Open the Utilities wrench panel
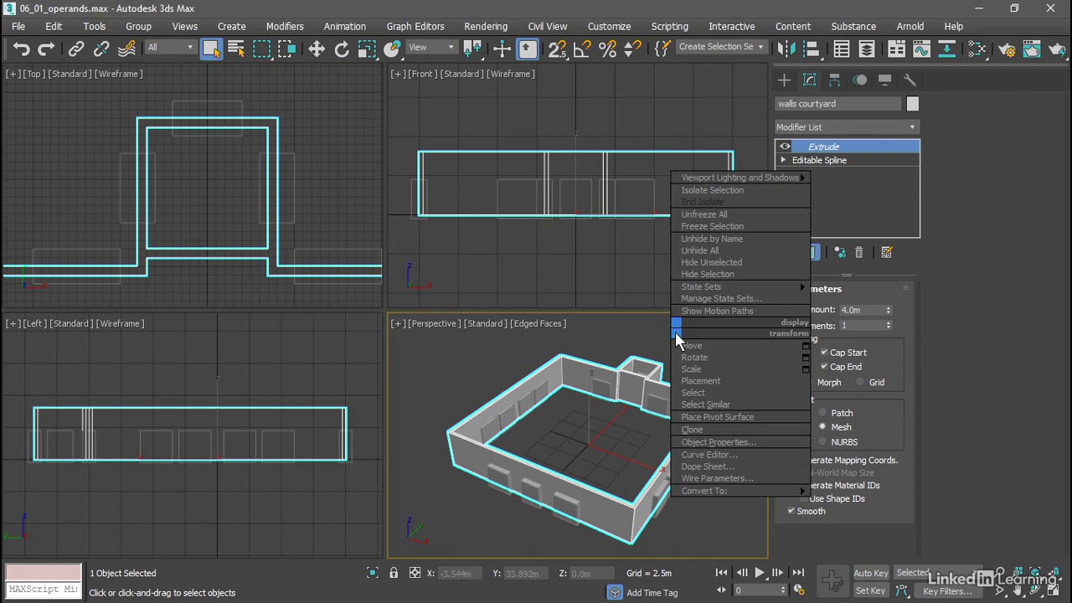 point(910,80)
